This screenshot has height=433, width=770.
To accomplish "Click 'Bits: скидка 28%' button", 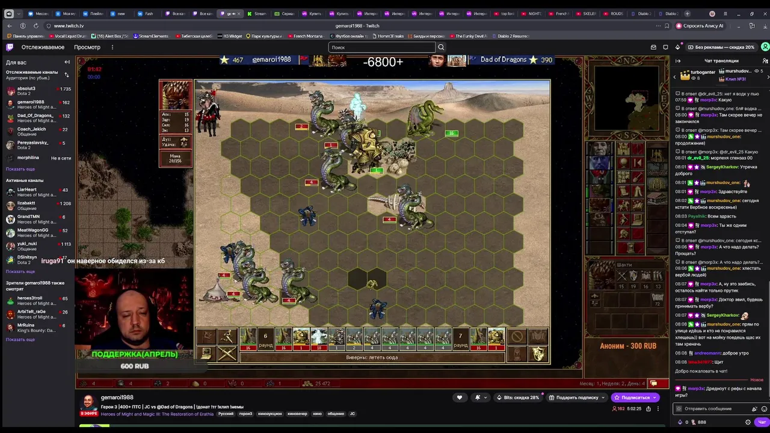I will pos(518,398).
